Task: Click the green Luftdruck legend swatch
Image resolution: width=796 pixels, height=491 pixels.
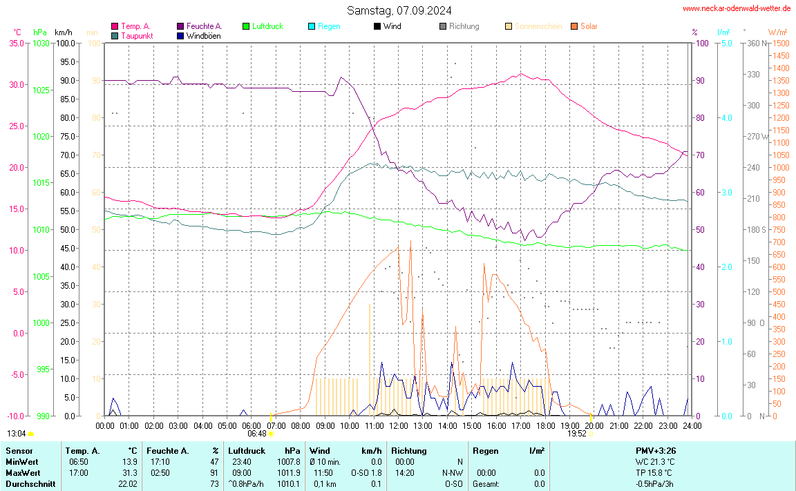Action: point(246,26)
